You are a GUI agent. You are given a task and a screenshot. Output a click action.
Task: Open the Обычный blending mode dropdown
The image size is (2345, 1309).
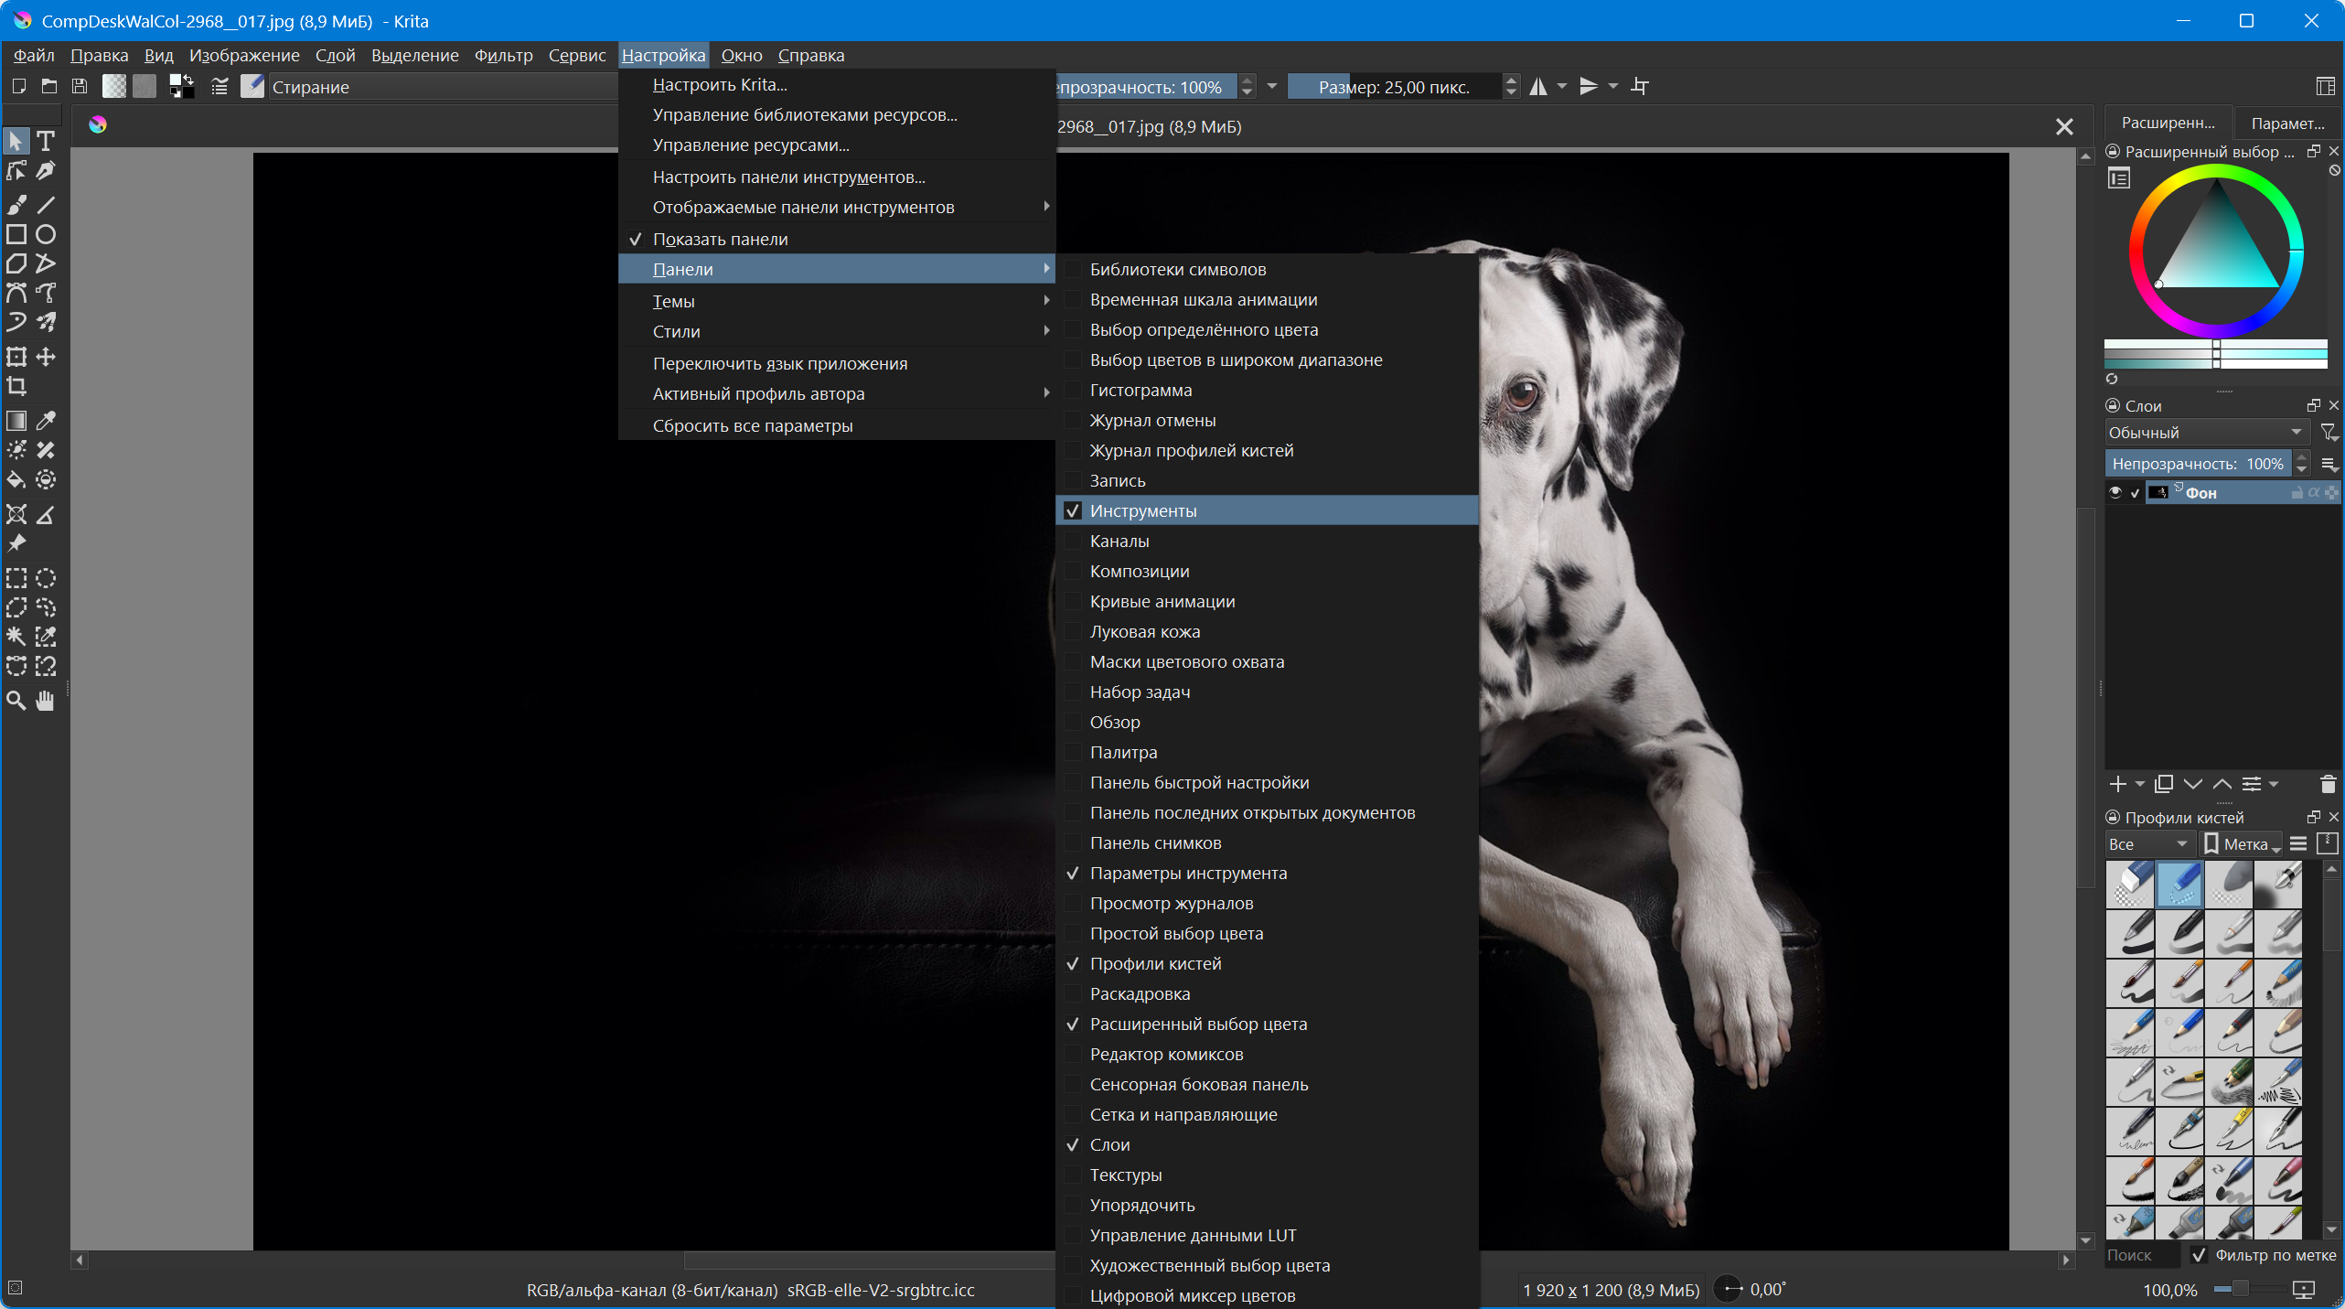point(2204,433)
